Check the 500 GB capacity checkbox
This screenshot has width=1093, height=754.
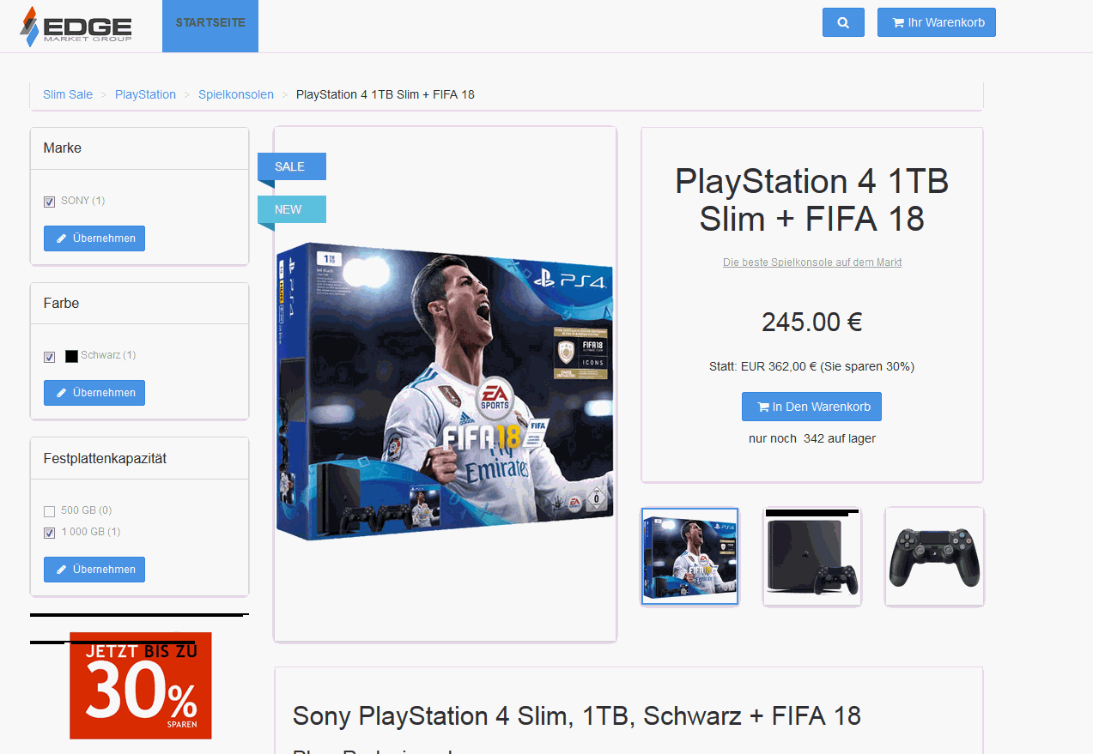(49, 511)
